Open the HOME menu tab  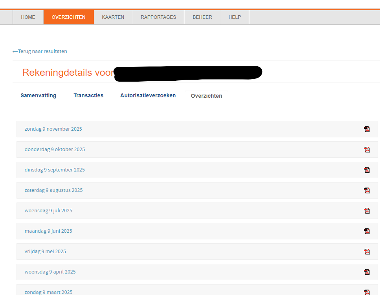[28, 17]
